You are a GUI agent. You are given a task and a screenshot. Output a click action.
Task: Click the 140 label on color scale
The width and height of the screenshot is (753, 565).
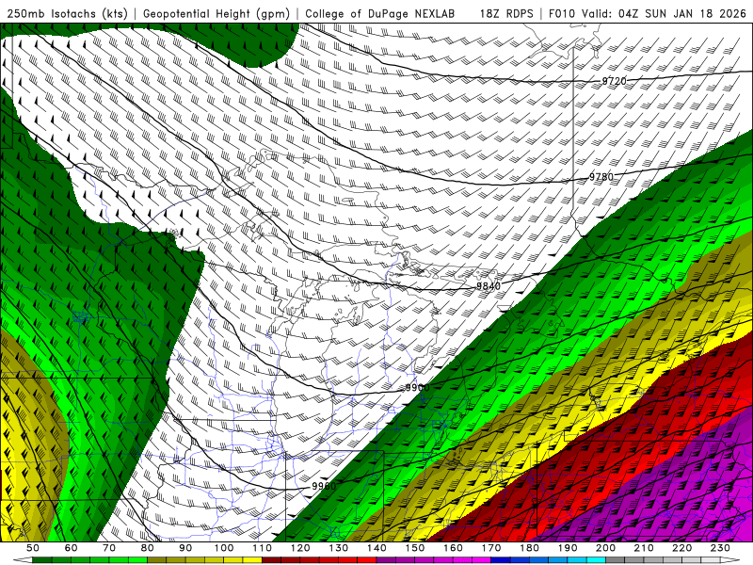click(376, 548)
